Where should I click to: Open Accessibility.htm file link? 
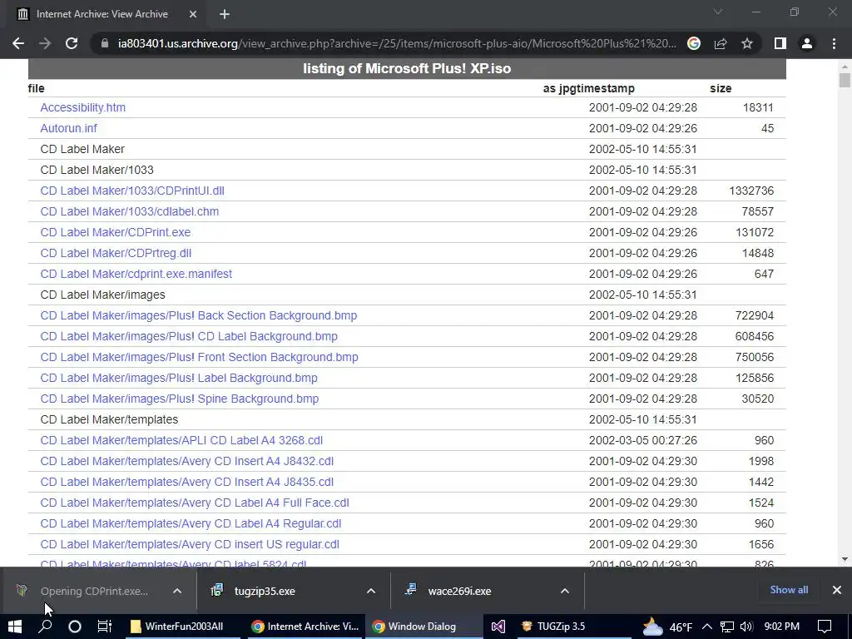tap(82, 107)
